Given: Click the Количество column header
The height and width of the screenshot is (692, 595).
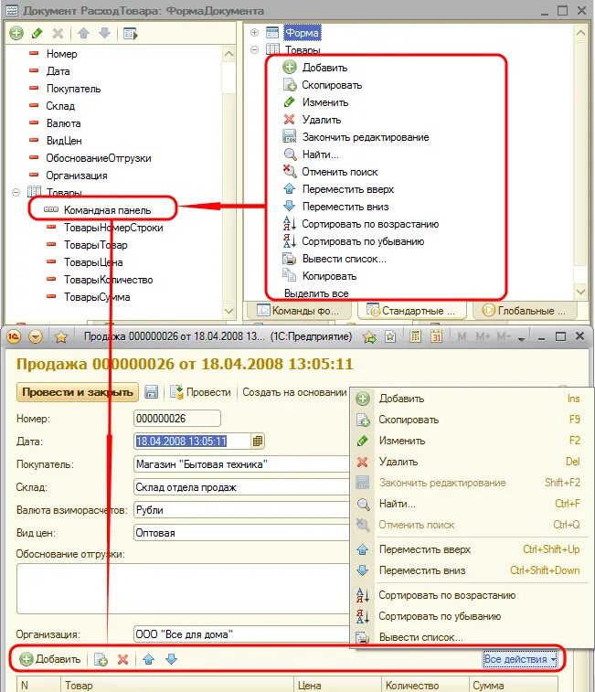Looking at the screenshot, I should [x=424, y=685].
